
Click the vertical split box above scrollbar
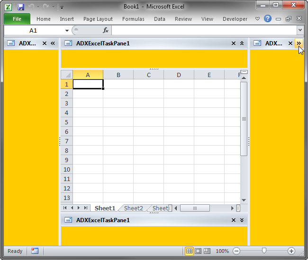point(244,72)
